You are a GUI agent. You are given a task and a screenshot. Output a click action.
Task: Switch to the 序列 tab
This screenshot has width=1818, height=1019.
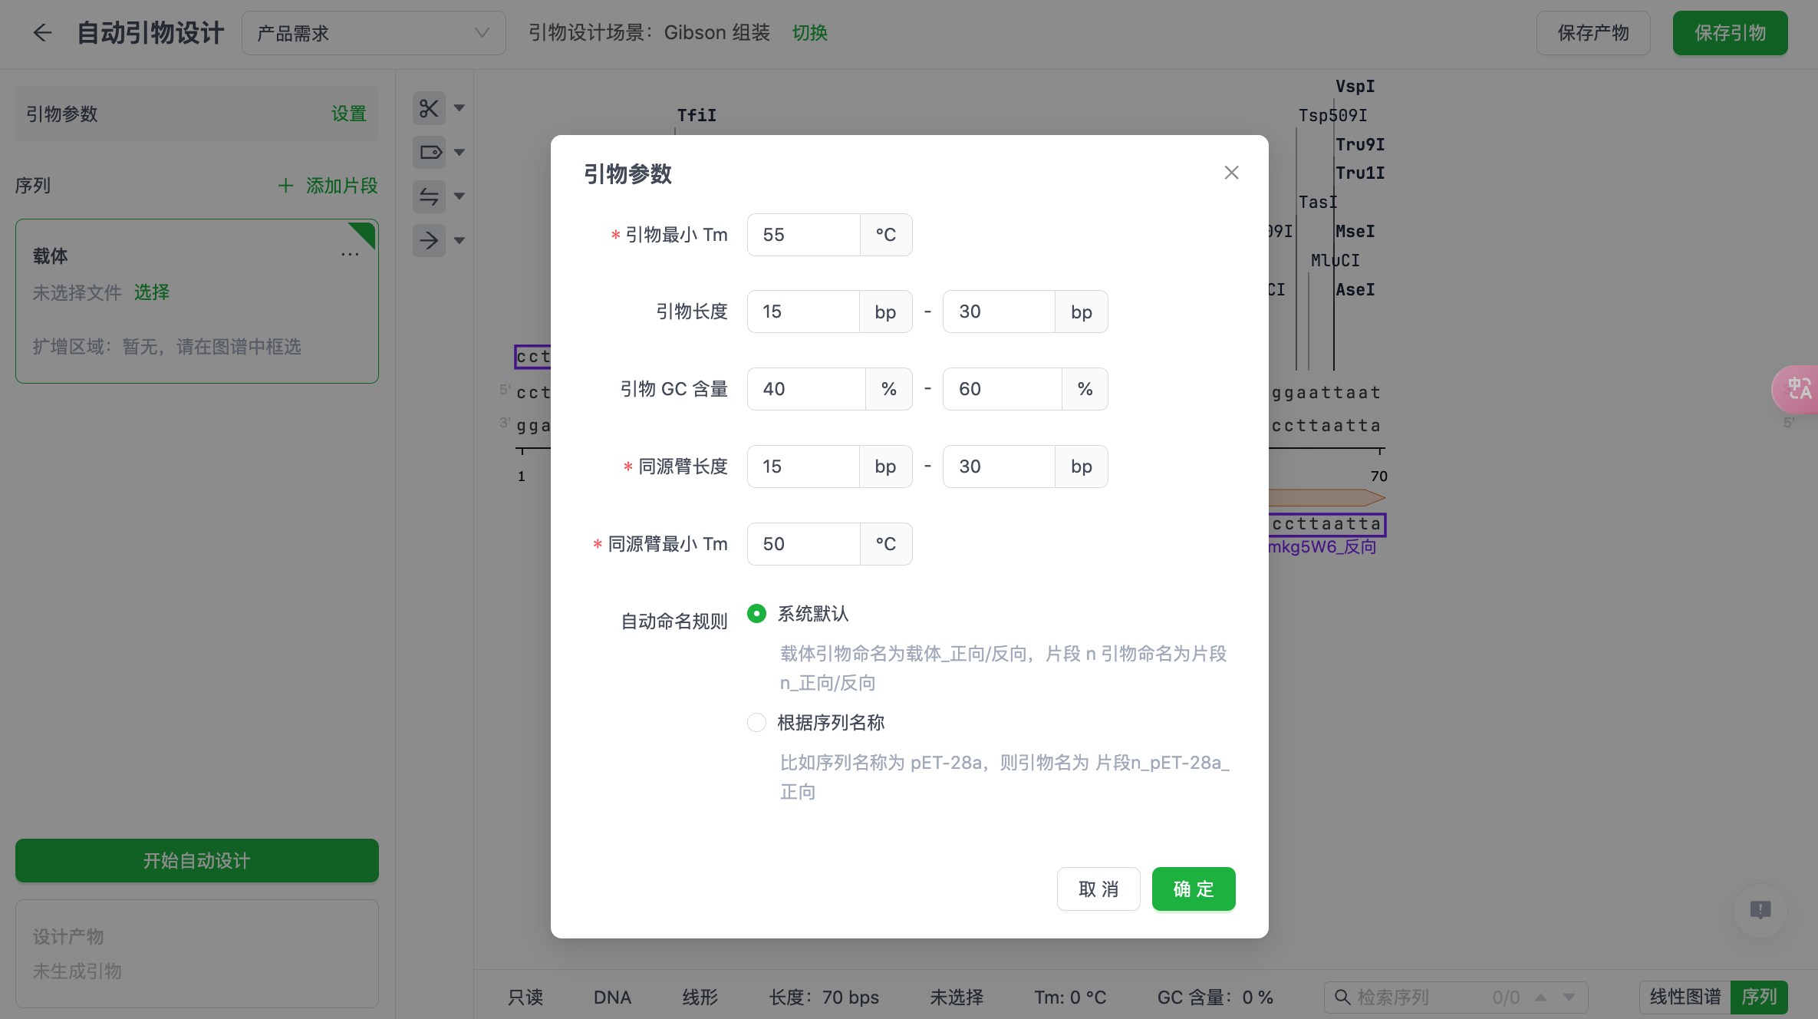pos(1760,997)
